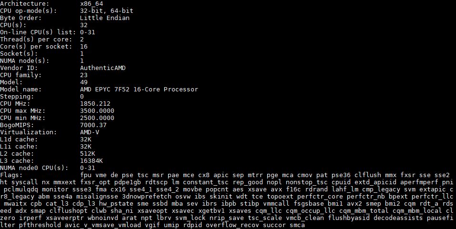The width and height of the screenshot is (456, 229).
Task: Click the CPU max MHz value 3500.0000
Action: tap(97, 111)
